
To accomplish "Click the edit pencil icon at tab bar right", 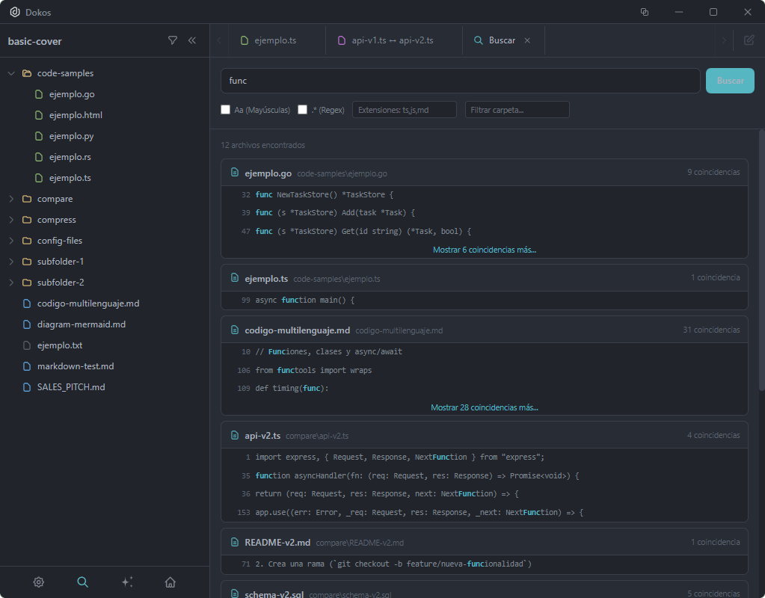I will point(749,40).
